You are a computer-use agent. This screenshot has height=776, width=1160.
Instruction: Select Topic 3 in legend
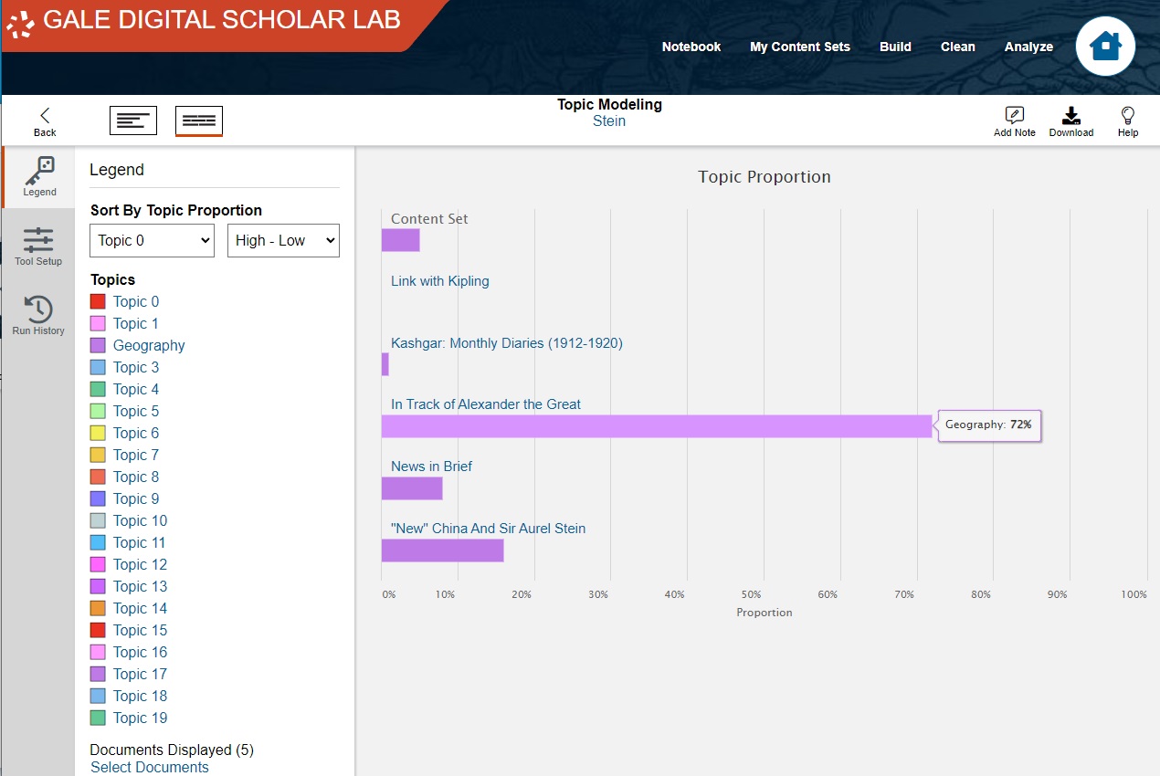pos(136,367)
